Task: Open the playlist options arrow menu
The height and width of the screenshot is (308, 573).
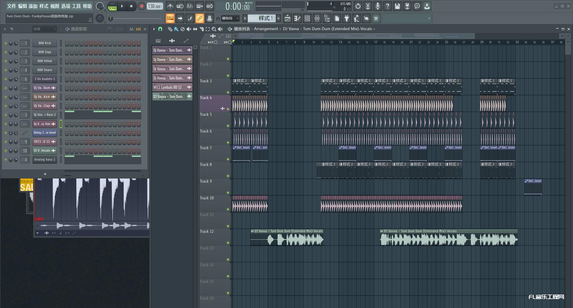Action: click(154, 29)
